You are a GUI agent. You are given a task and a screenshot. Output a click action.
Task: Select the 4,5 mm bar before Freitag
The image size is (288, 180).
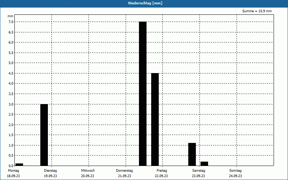point(155,120)
